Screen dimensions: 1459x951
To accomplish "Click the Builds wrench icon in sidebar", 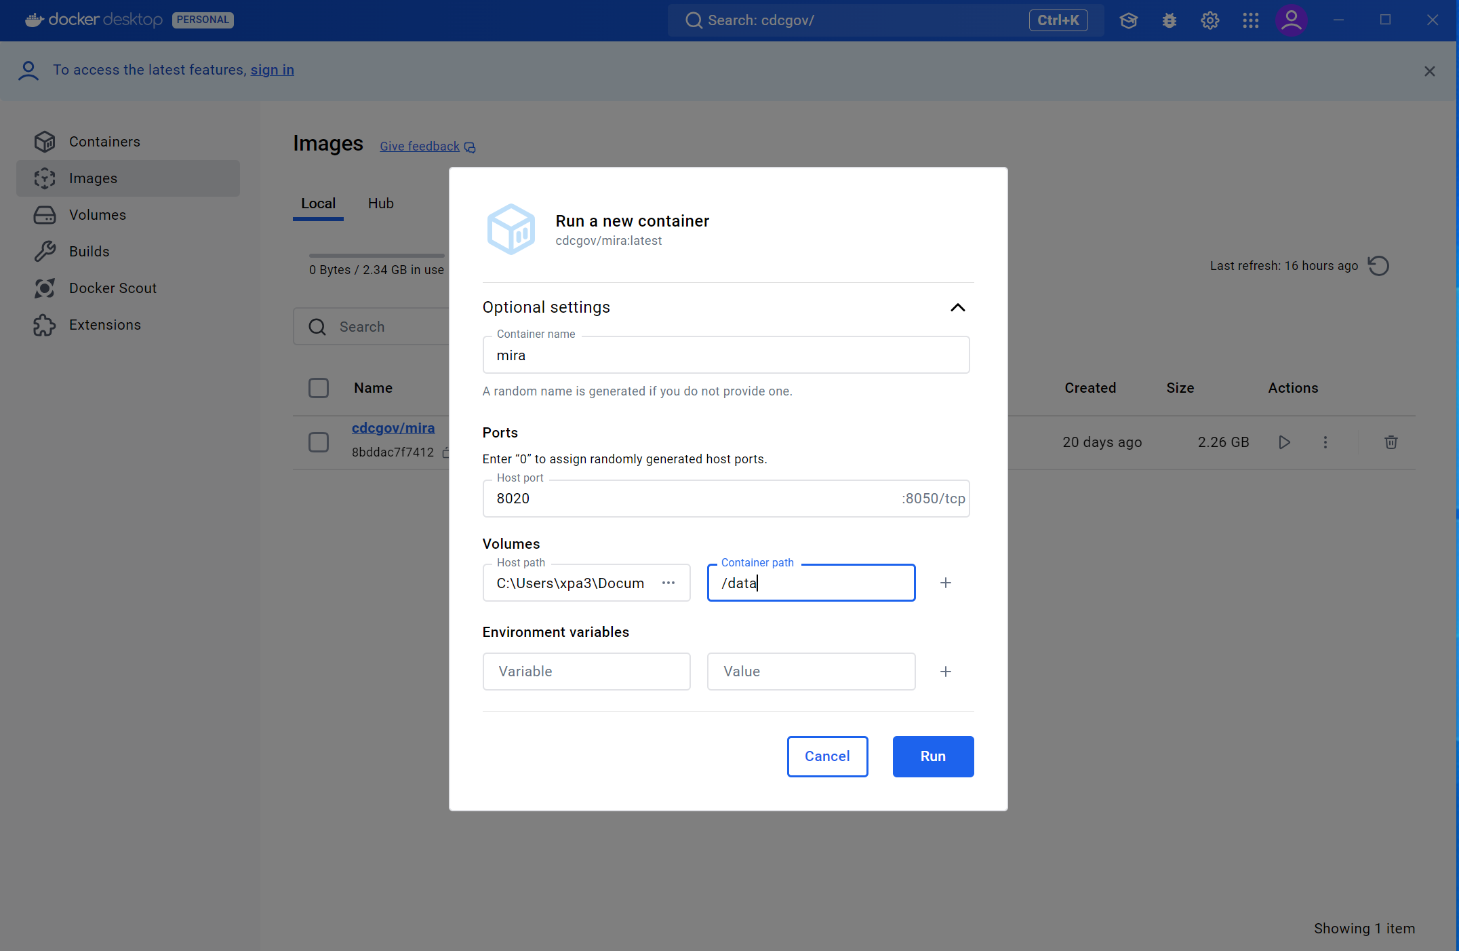I will pos(45,252).
